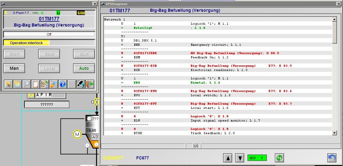Click the yellow valve symbol on pipe
Image resolution: width=343 pixels, height=166 pixels.
pos(97,102)
